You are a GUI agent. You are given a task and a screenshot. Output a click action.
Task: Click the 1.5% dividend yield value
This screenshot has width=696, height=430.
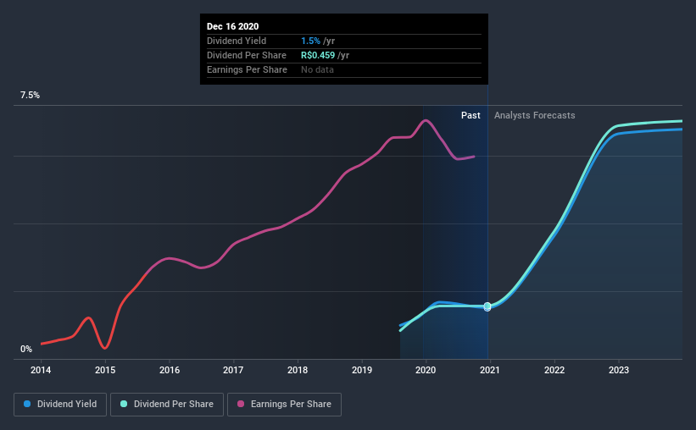pyautogui.click(x=311, y=41)
